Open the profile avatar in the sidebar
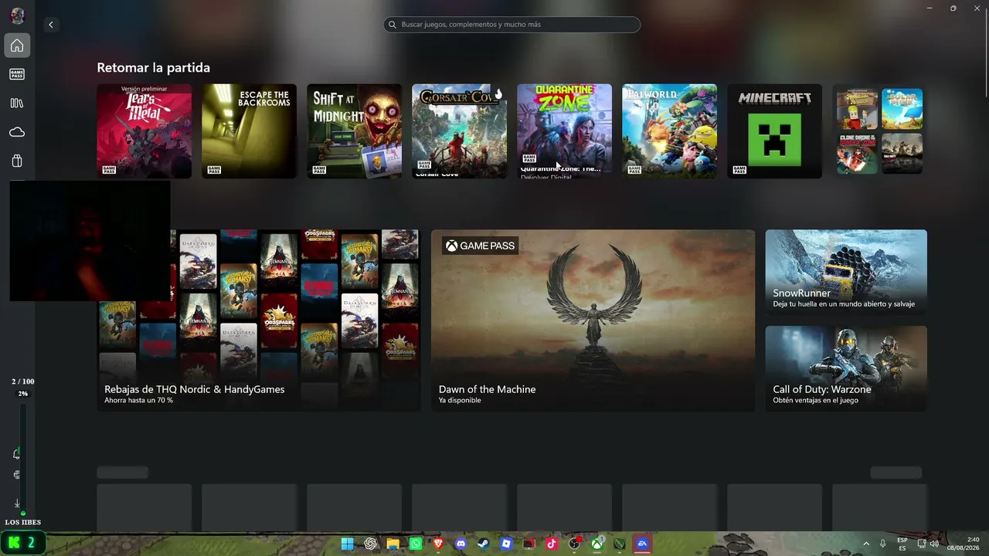Image resolution: width=989 pixels, height=556 pixels. pos(17,16)
